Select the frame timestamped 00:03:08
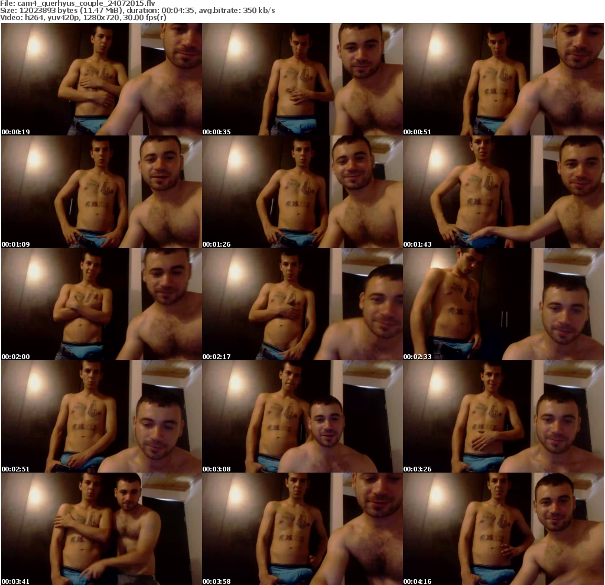 302,416
